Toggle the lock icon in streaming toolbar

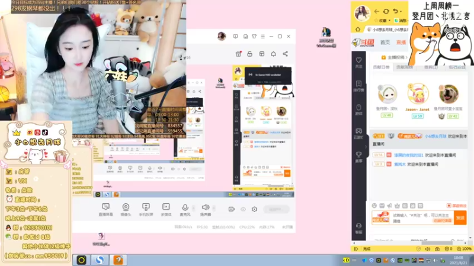249,54
